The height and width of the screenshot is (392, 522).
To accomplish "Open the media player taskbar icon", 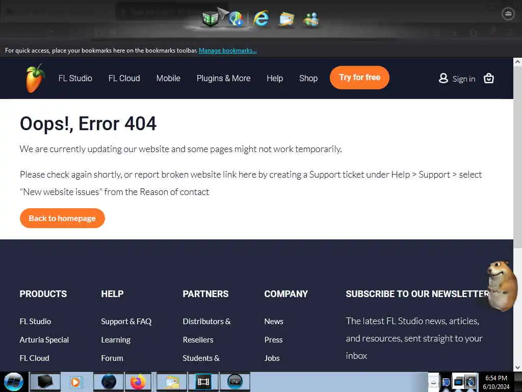I will pyautogui.click(x=76, y=382).
